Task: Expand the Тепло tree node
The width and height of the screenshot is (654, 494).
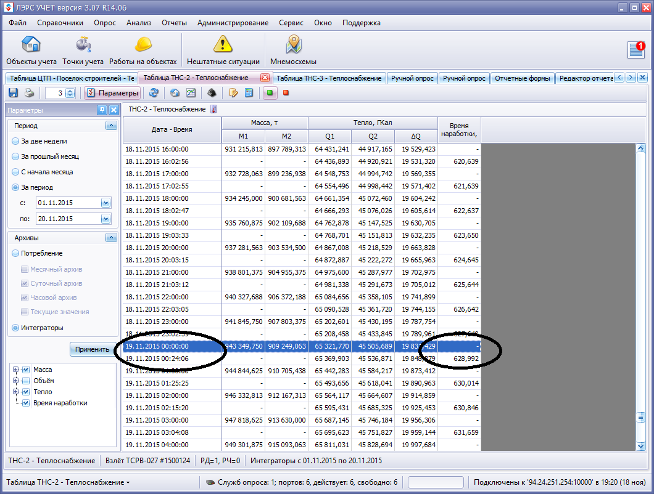Action: (x=16, y=392)
